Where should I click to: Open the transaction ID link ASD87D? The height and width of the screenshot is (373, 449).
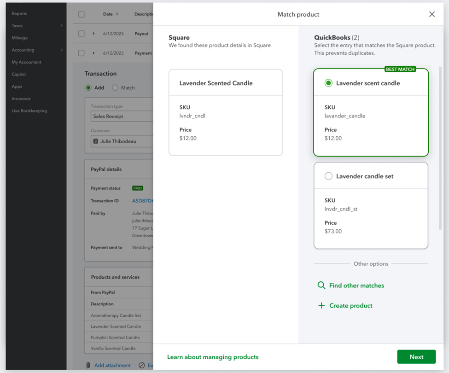[x=143, y=201]
